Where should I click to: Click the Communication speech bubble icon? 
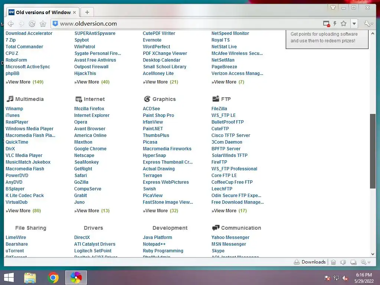pos(216,228)
